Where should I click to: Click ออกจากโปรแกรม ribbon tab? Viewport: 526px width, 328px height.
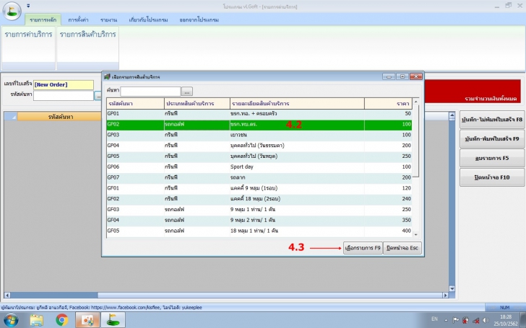[199, 19]
